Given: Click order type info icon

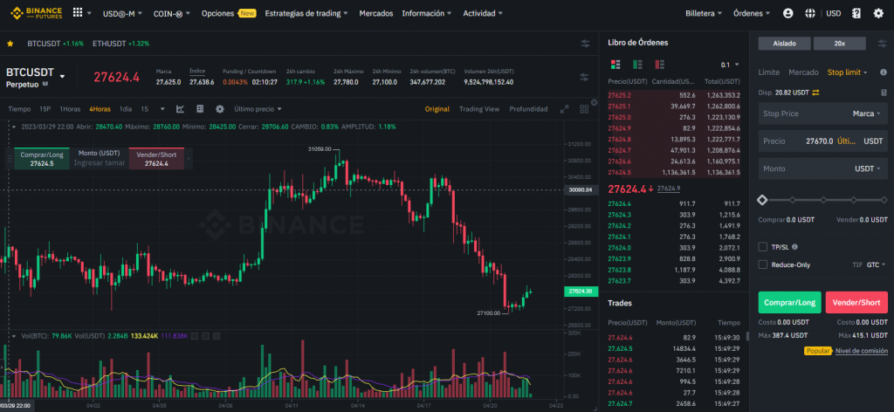Looking at the screenshot, I should (x=884, y=72).
